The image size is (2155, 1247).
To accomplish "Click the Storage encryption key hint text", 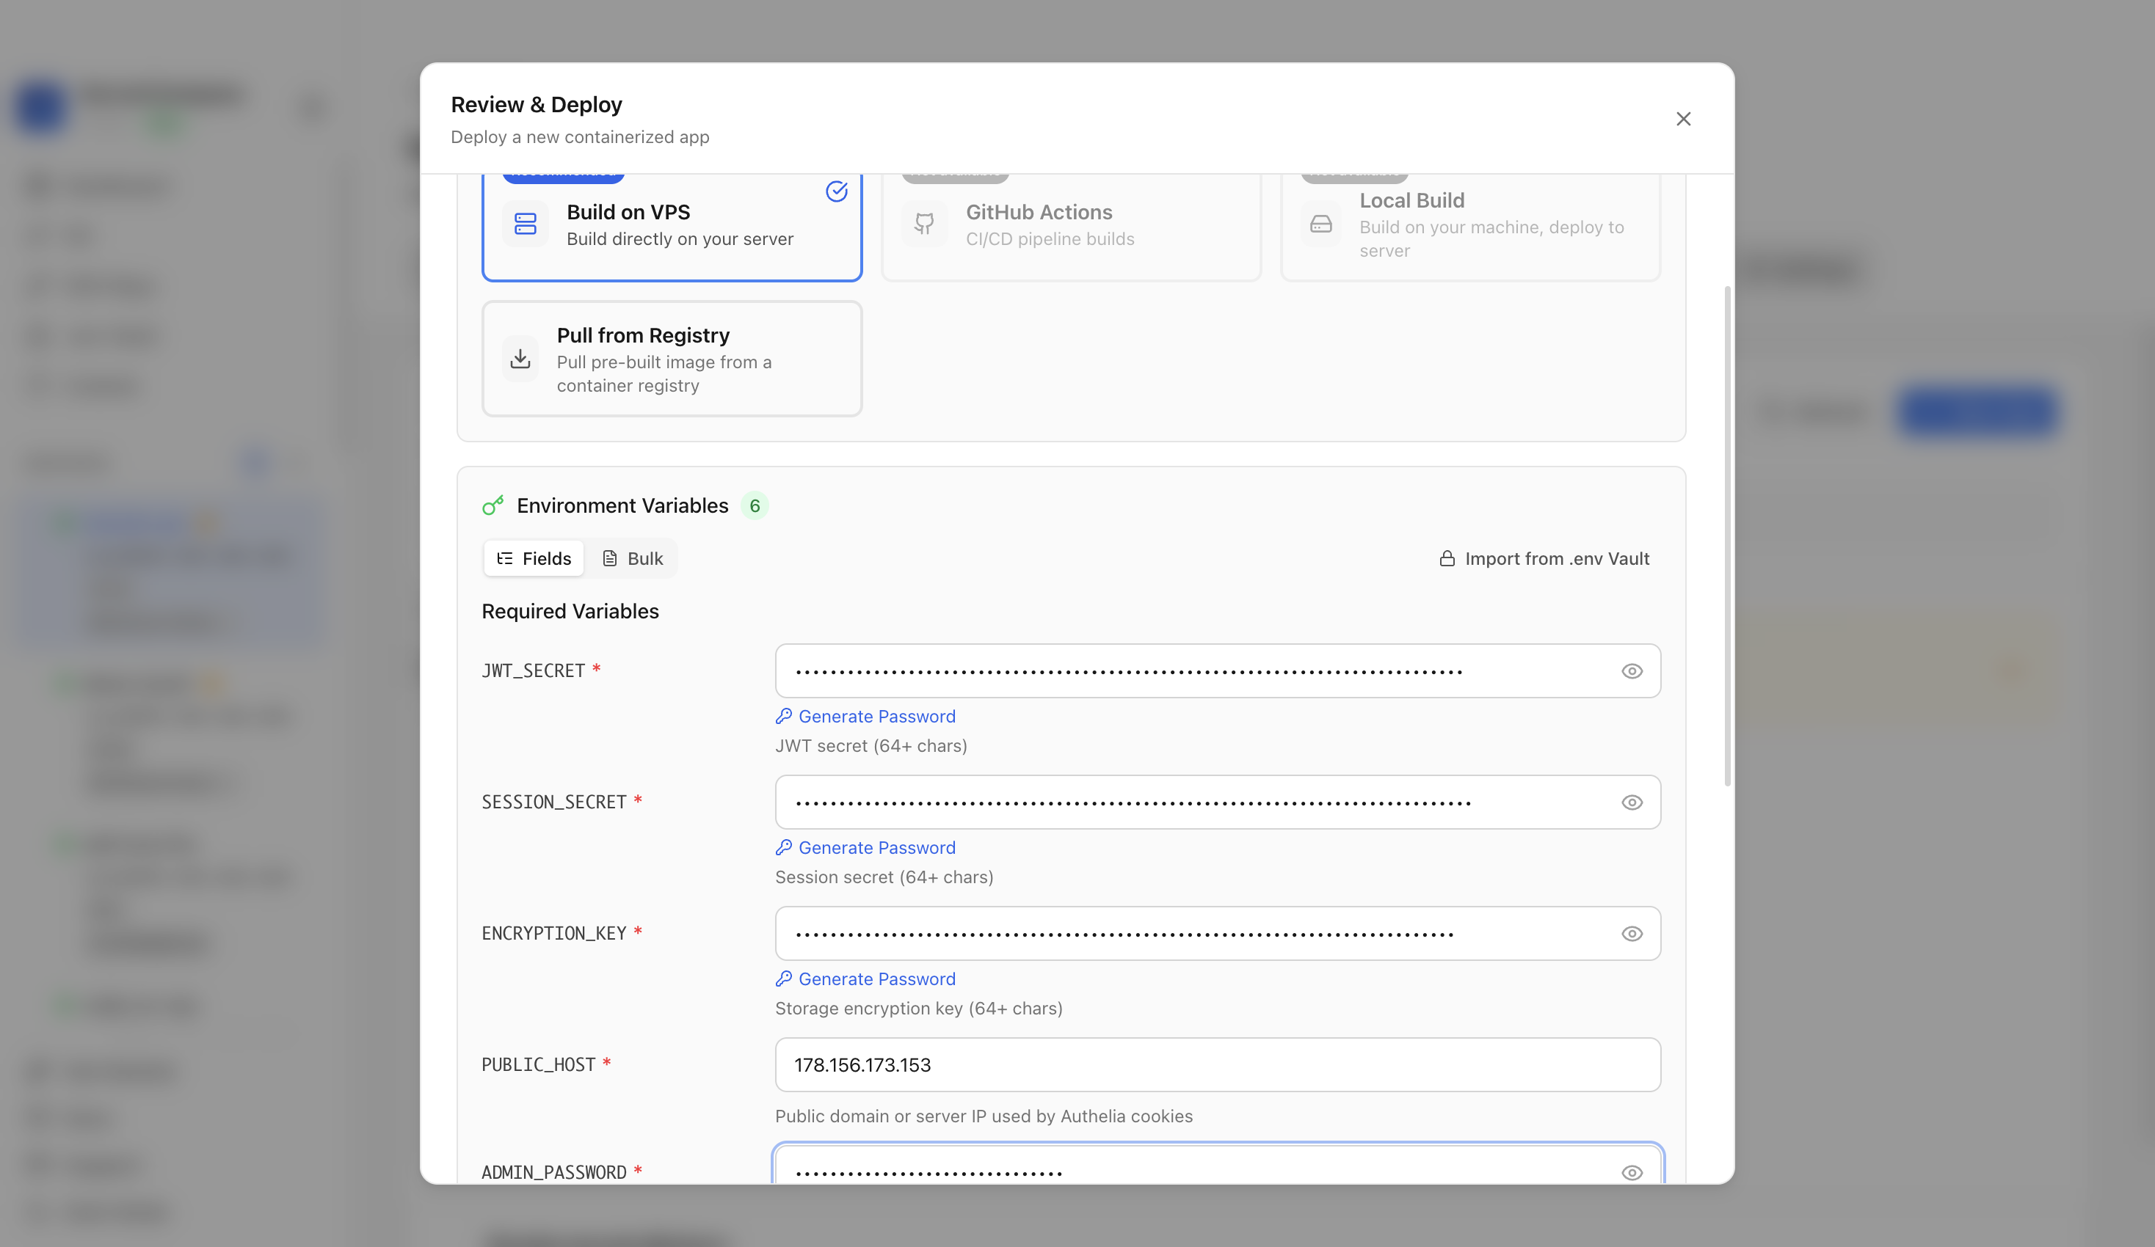I will point(918,1009).
